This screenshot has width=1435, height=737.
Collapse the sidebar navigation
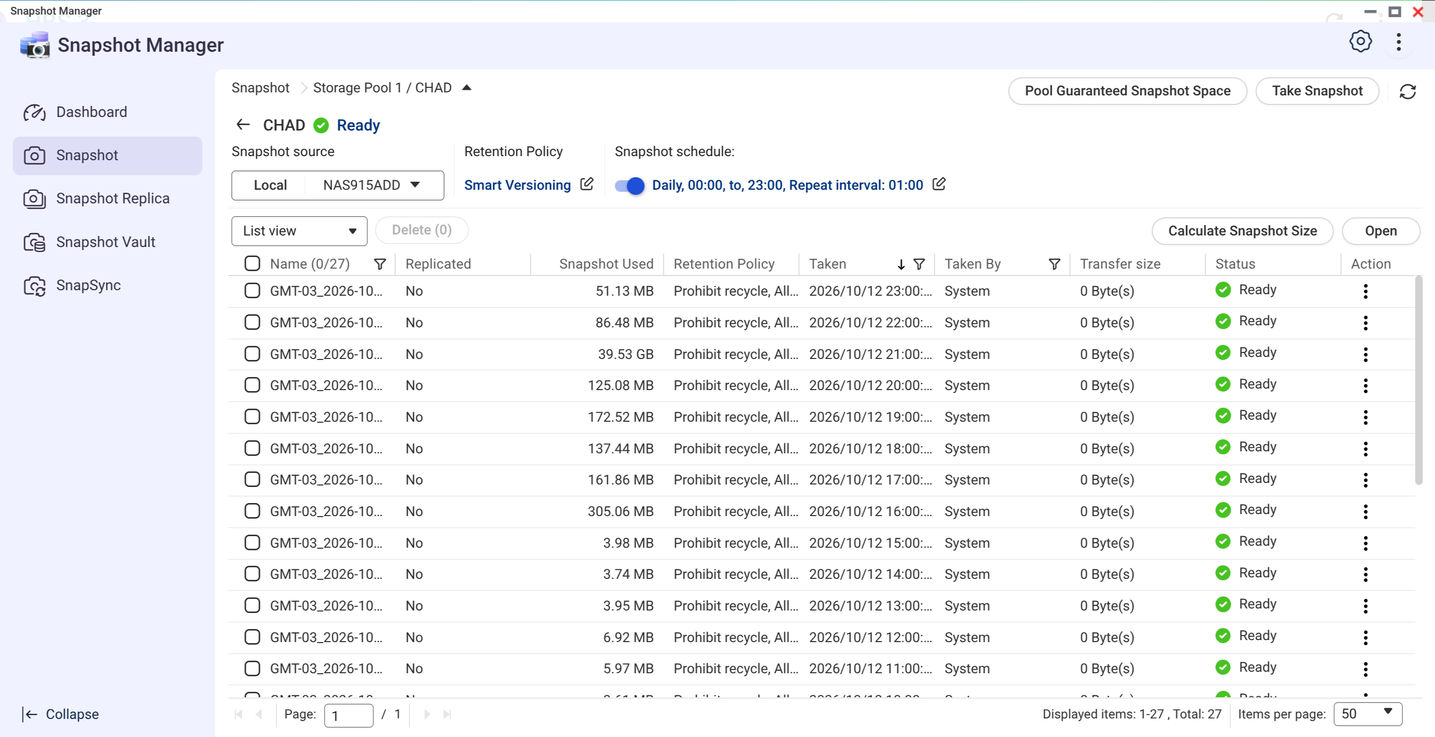pos(60,714)
